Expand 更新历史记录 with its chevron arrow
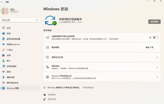164x104 pixels. 157,57
